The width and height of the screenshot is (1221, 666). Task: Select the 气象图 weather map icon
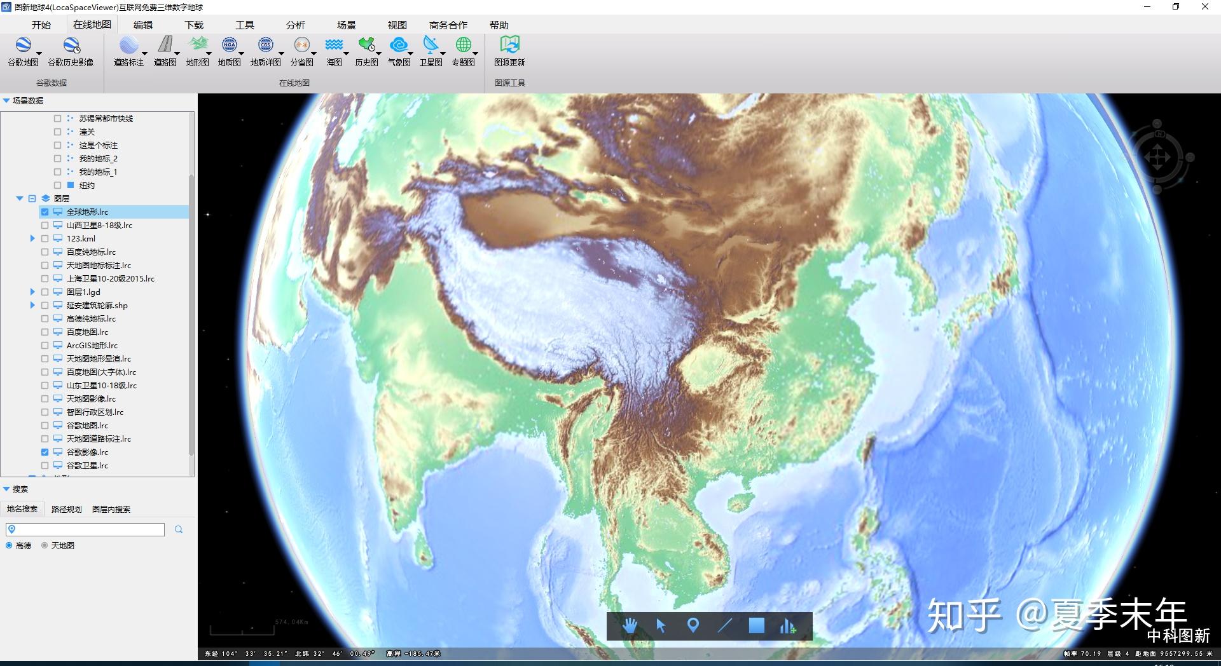(x=399, y=51)
